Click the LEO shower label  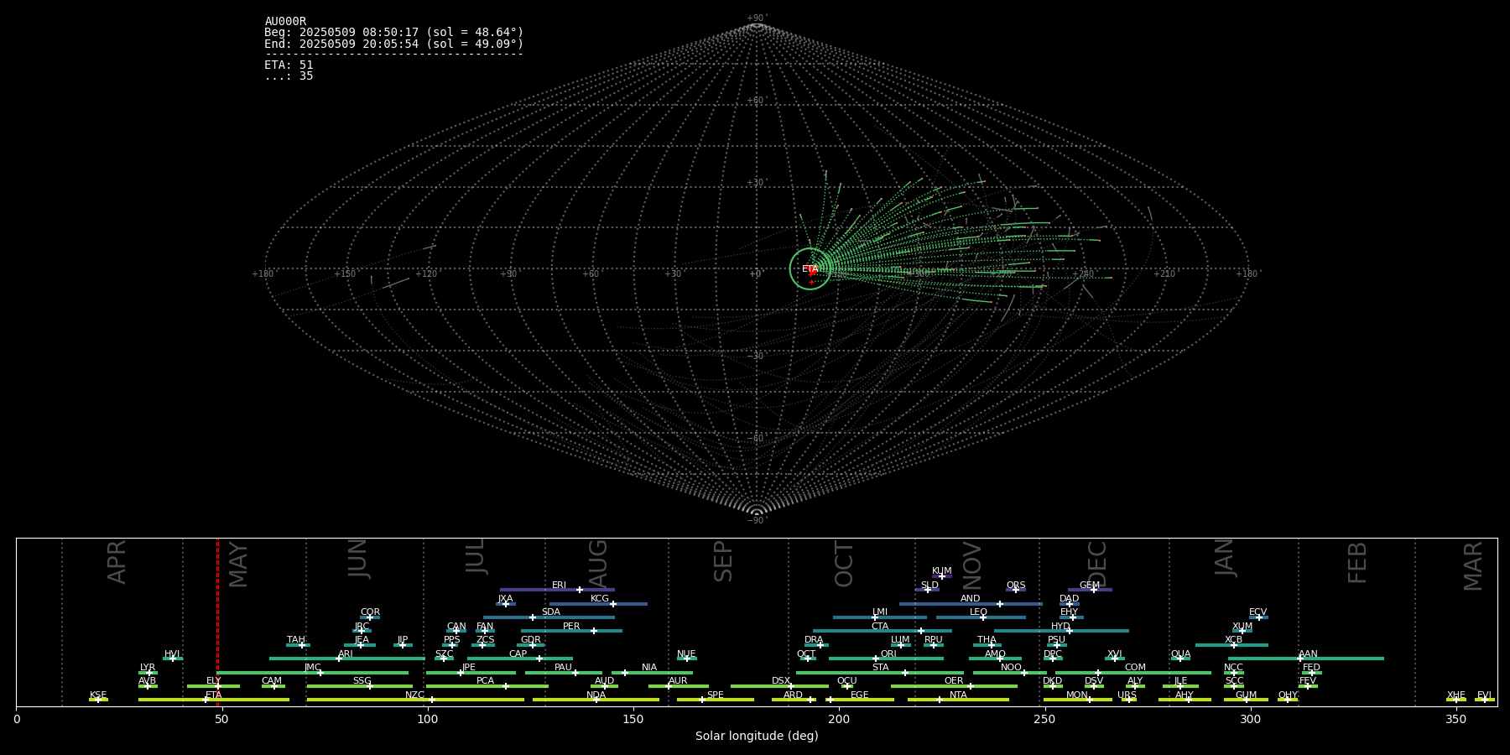point(979,612)
